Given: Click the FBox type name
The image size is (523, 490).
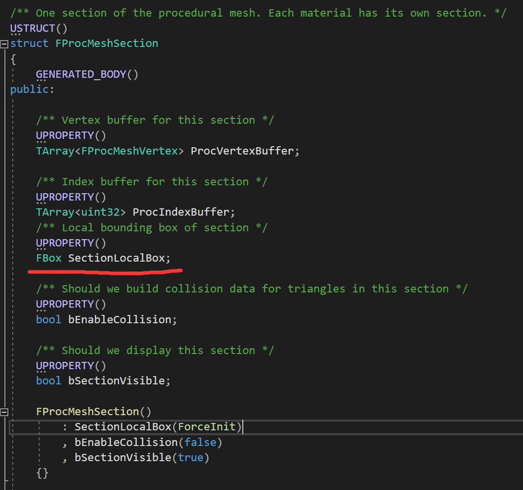Looking at the screenshot, I should [49, 258].
